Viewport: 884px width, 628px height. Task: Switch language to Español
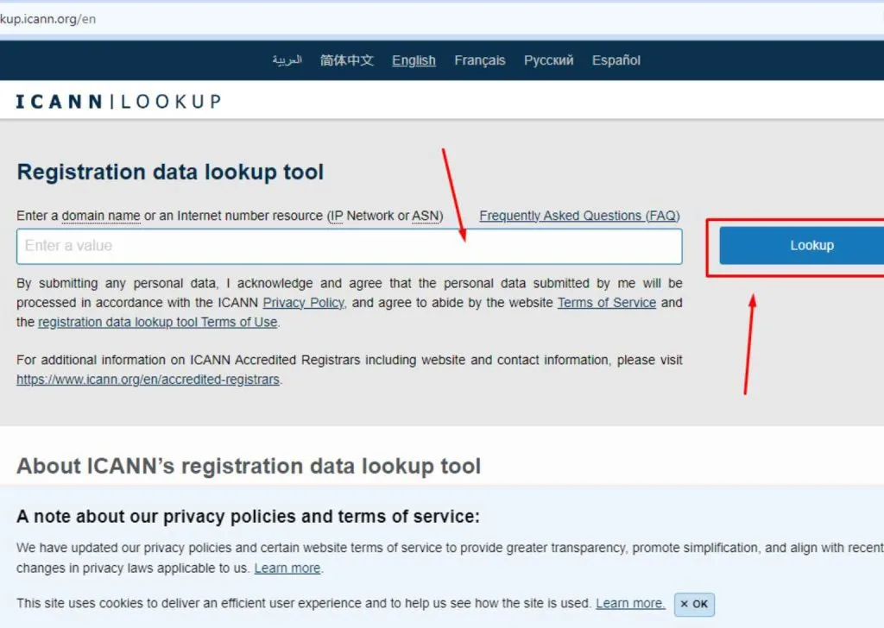(x=616, y=60)
